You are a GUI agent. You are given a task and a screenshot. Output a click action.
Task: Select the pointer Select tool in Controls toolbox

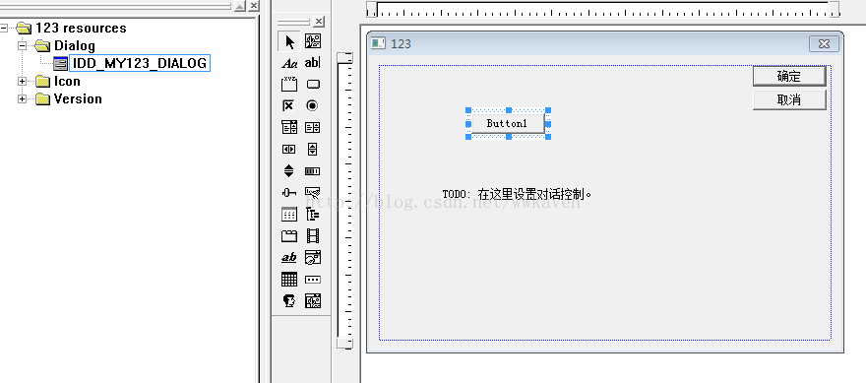[289, 41]
